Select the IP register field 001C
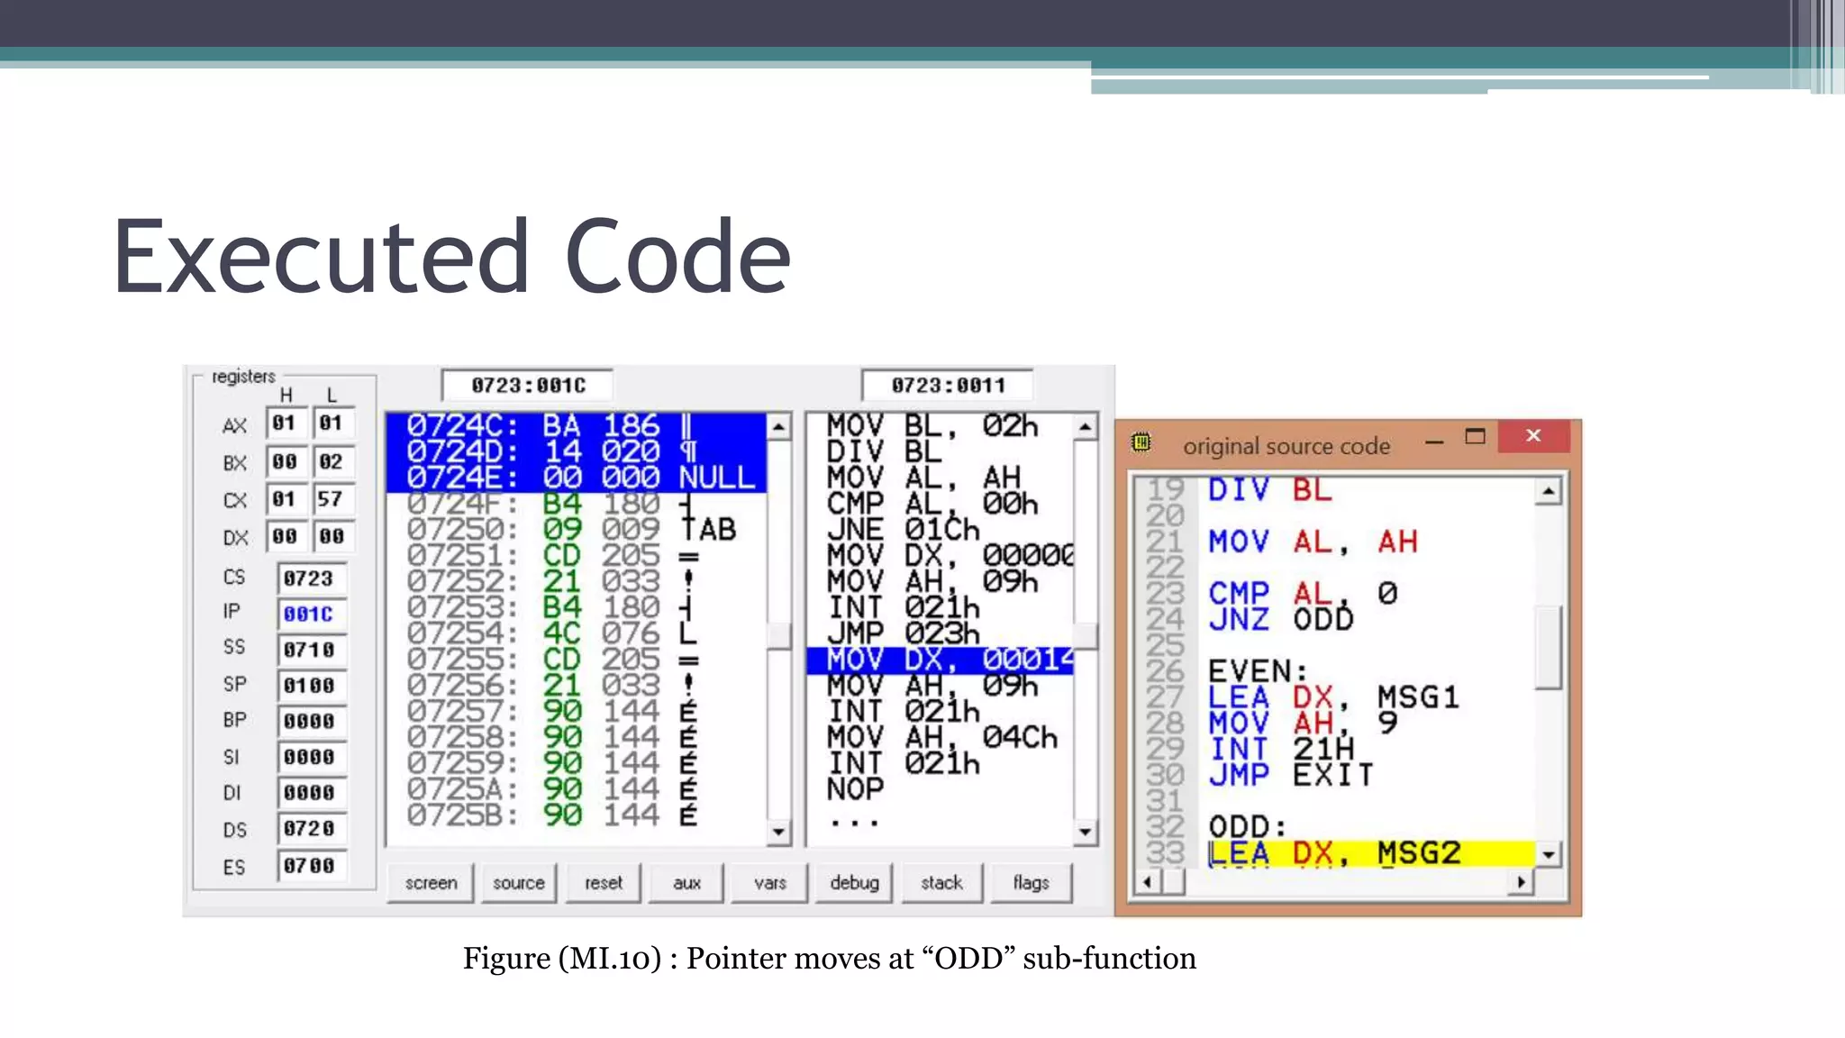Screen dimensions: 1845x1038 312,615
